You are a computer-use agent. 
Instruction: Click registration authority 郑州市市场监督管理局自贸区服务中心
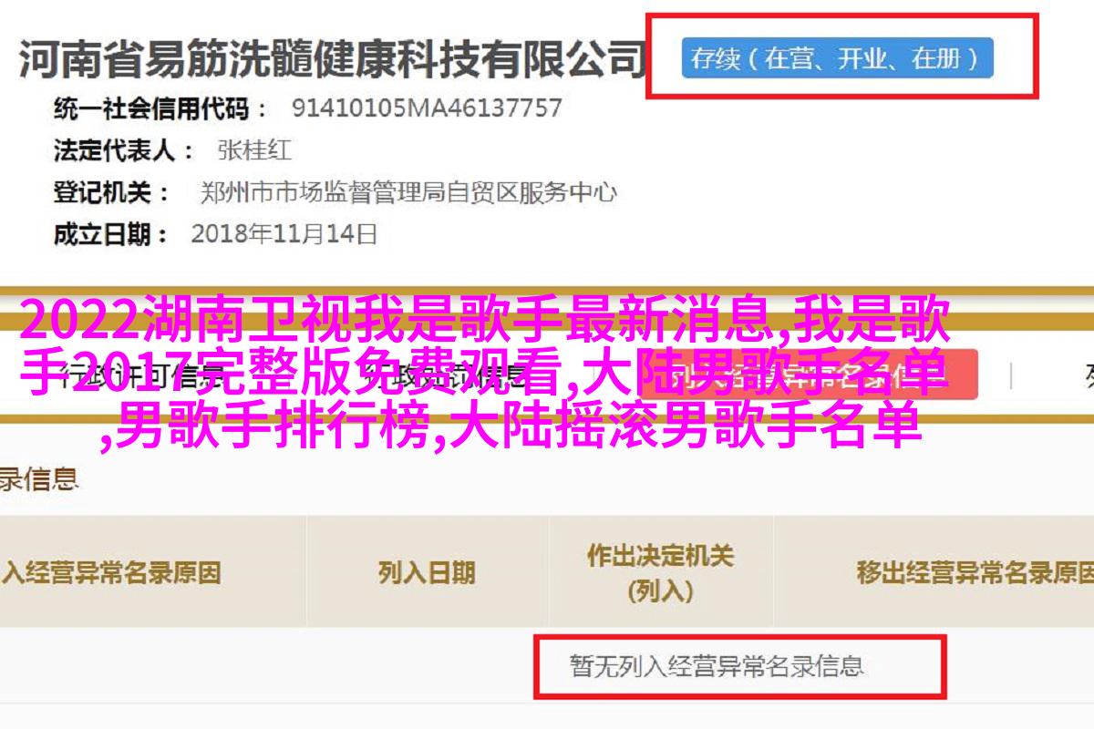(408, 192)
